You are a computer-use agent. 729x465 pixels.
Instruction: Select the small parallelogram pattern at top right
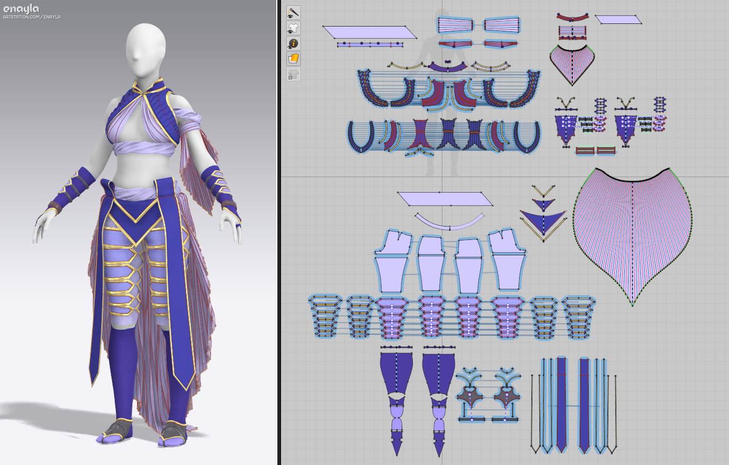(618, 20)
